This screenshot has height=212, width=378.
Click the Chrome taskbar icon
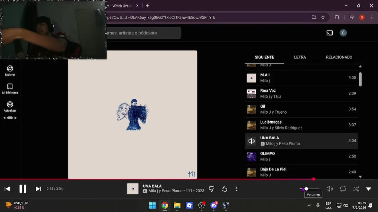click(165, 206)
